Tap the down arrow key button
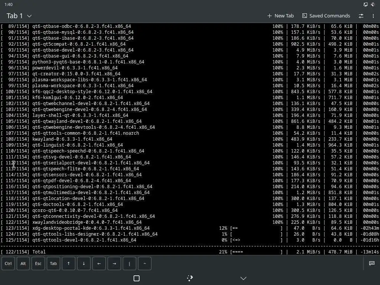 coord(83,263)
